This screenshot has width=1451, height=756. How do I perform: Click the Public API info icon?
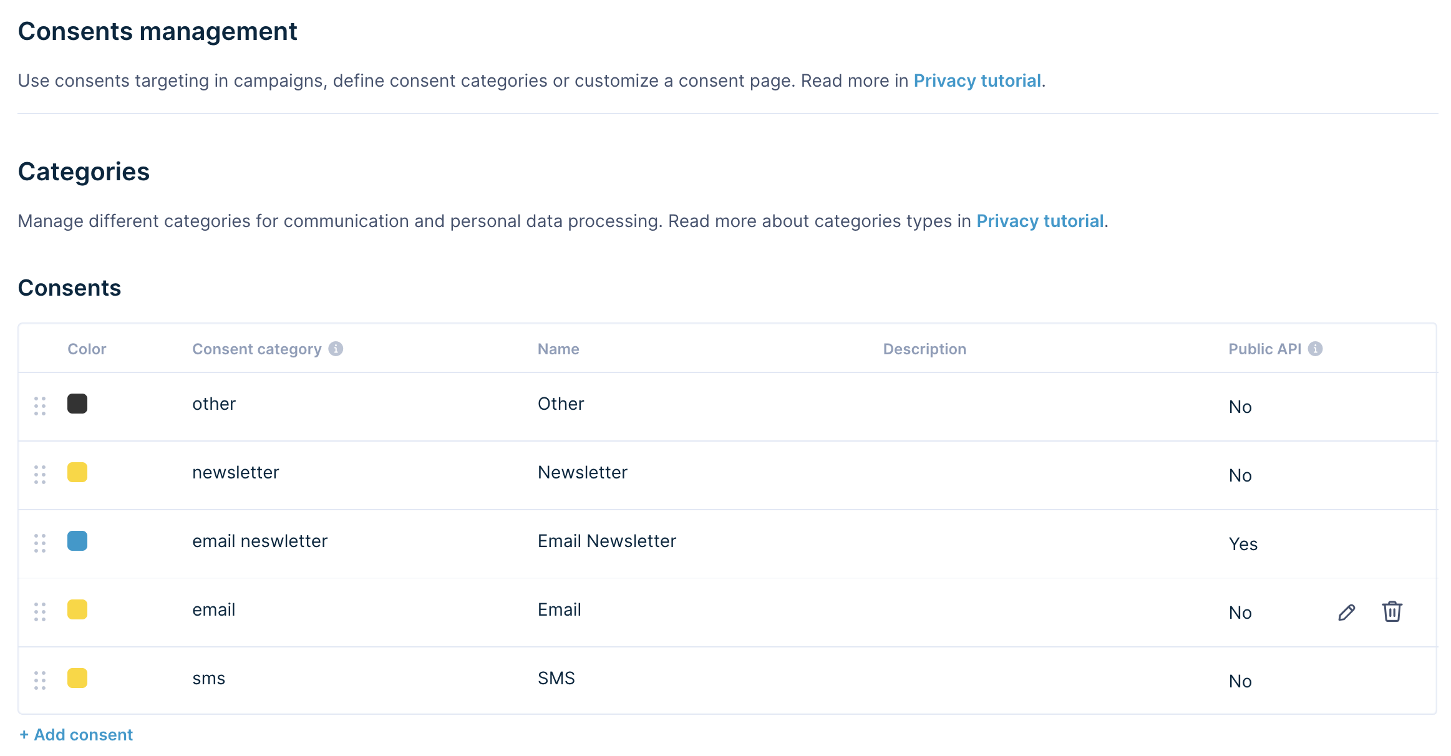1316,349
